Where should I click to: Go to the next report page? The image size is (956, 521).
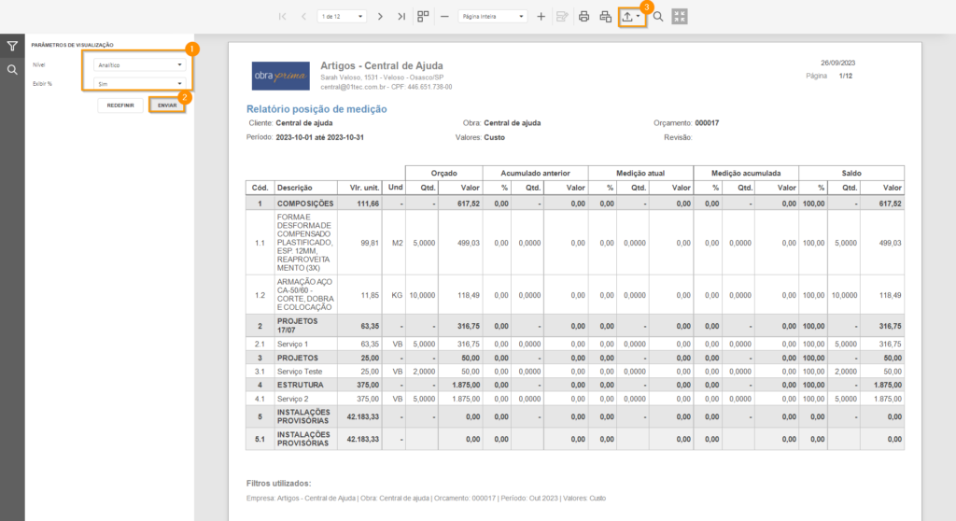tap(380, 17)
